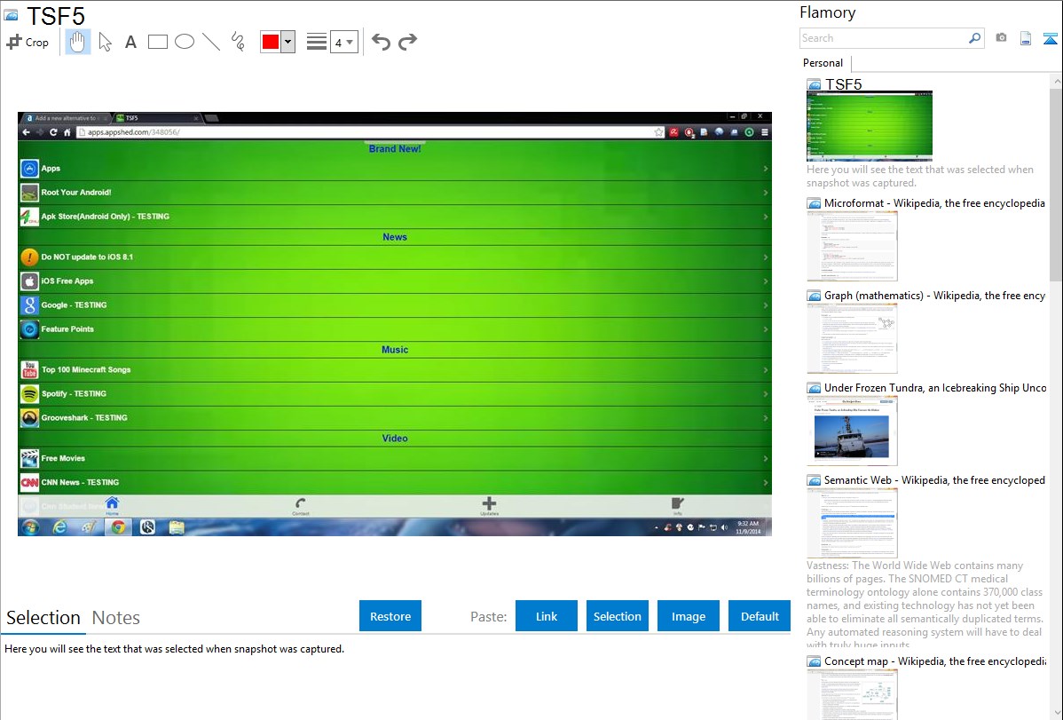
Task: Click the browser reload icon in screenshot
Action: (53, 132)
